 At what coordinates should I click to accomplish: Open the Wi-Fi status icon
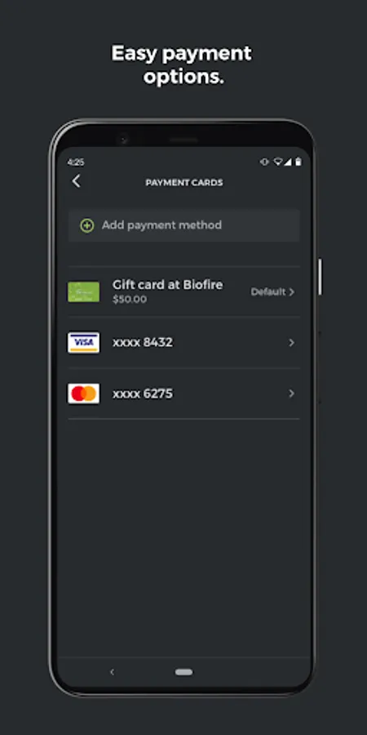278,162
